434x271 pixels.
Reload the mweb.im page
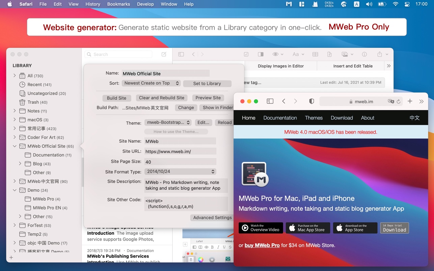(x=399, y=101)
